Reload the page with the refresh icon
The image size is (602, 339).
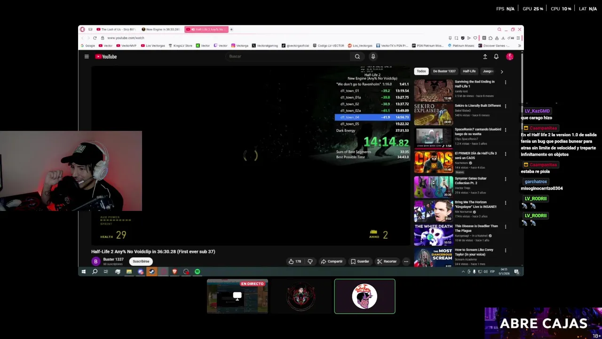pos(95,38)
